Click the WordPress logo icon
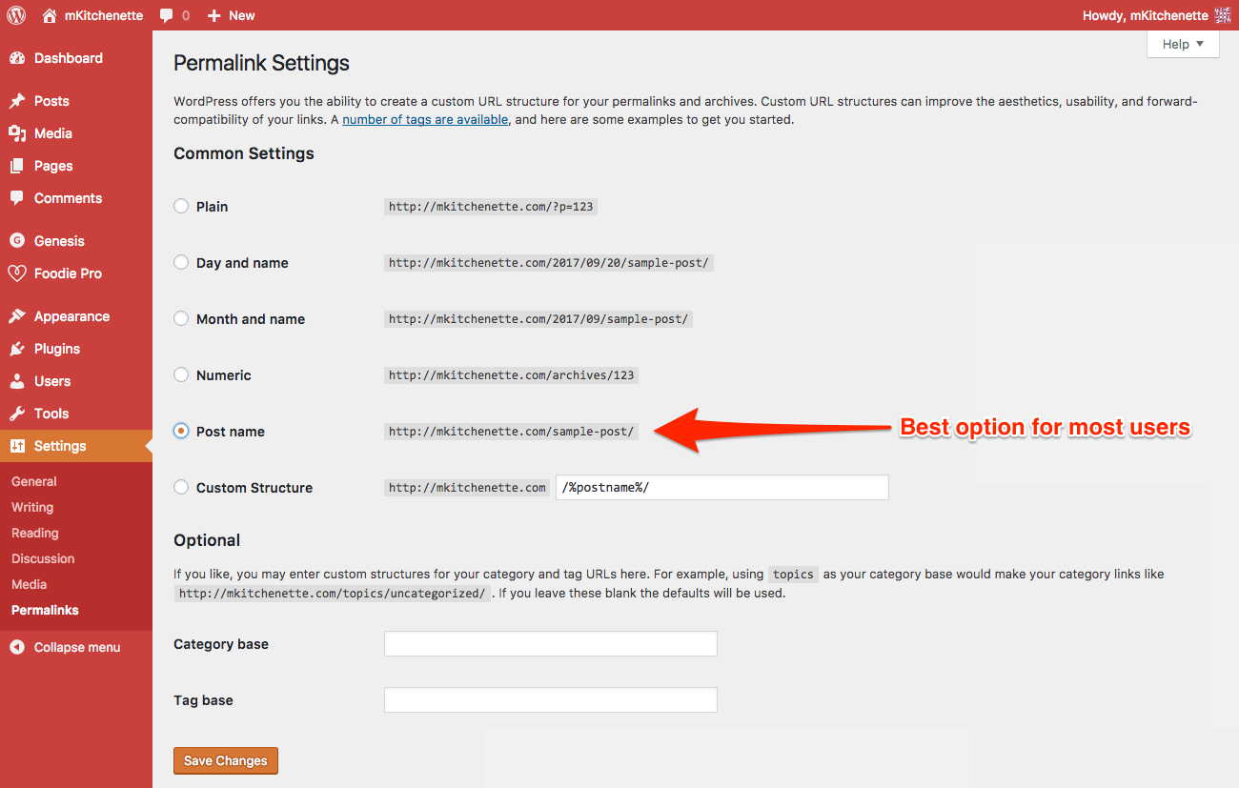The image size is (1239, 788). pos(17,15)
